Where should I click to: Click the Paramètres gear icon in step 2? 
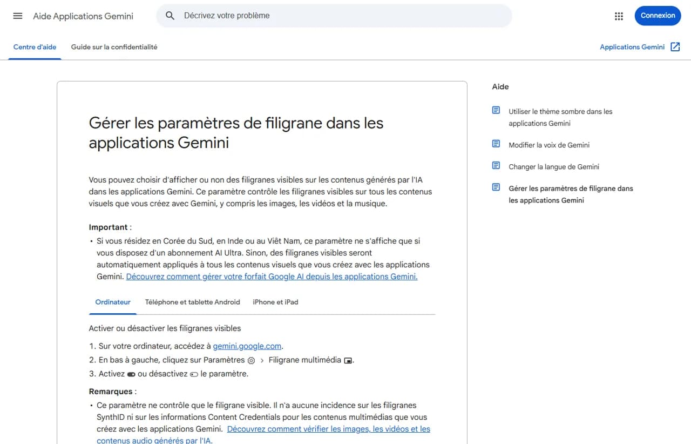click(251, 360)
